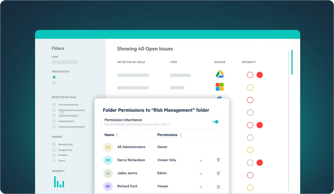The image size is (334, 194).
Task: Toggle the Permission Inheritance switch off
Action: pos(215,122)
